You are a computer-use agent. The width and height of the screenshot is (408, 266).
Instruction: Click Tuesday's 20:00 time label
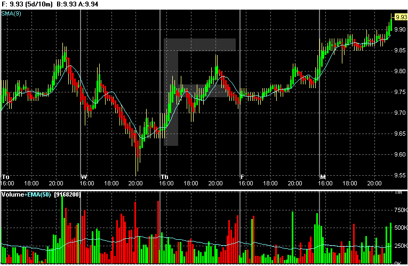(55, 183)
